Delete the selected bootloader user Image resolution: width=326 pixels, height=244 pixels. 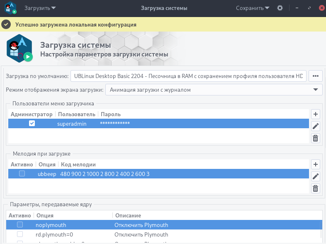pyautogui.click(x=315, y=138)
